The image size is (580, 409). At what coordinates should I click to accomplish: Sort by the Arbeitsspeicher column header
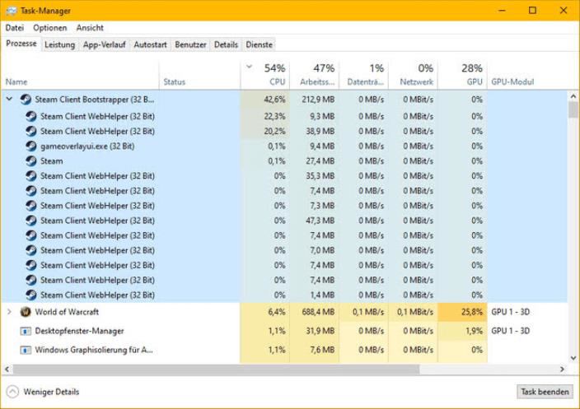[x=315, y=75]
